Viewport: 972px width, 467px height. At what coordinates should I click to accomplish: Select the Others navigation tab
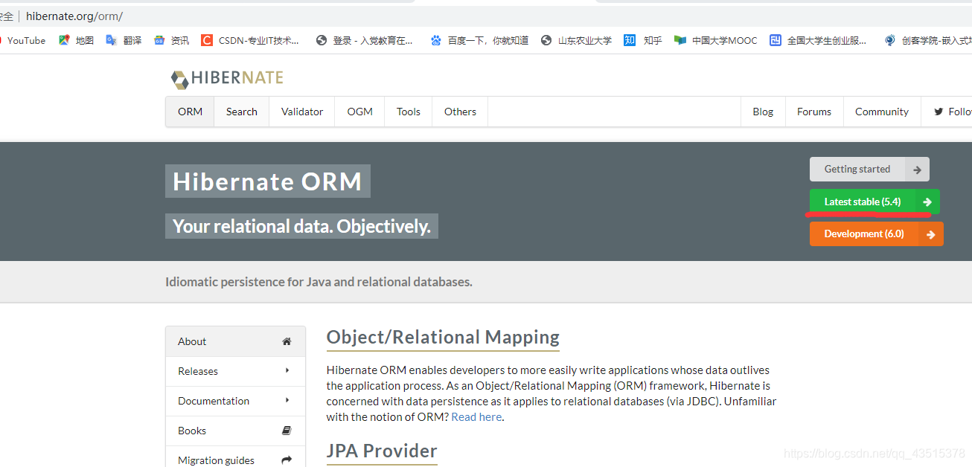[460, 112]
